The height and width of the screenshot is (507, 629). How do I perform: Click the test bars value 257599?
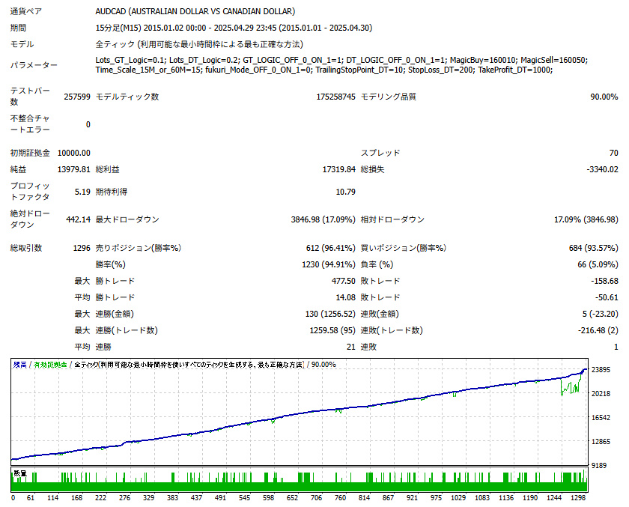coord(77,97)
